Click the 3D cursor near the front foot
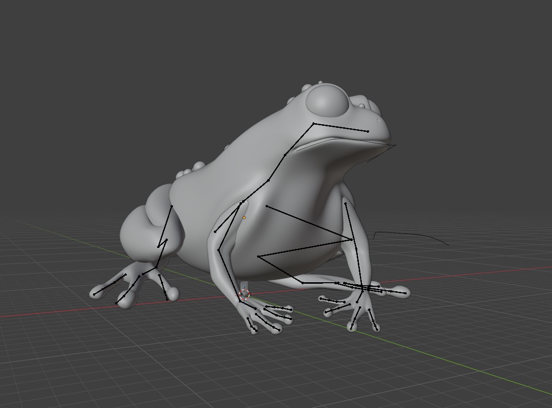The height and width of the screenshot is (408, 552). pyautogui.click(x=245, y=294)
